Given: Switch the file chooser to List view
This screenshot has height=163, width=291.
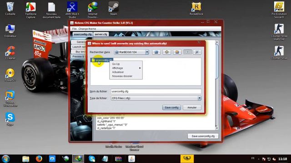Looking at the screenshot, I should [x=187, y=52].
